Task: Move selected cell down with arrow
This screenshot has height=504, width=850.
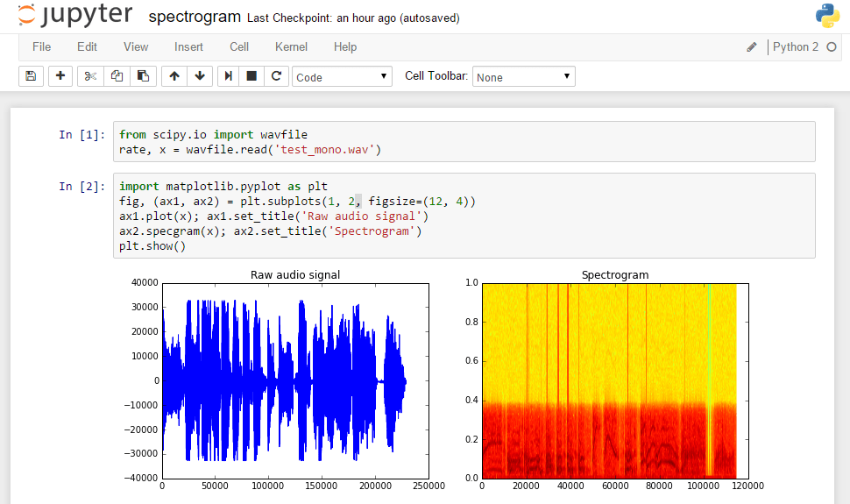Action: [x=200, y=76]
